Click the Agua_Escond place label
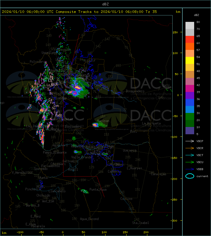Image resolution: width=211 pixels, height=236 pixels. tap(89, 219)
